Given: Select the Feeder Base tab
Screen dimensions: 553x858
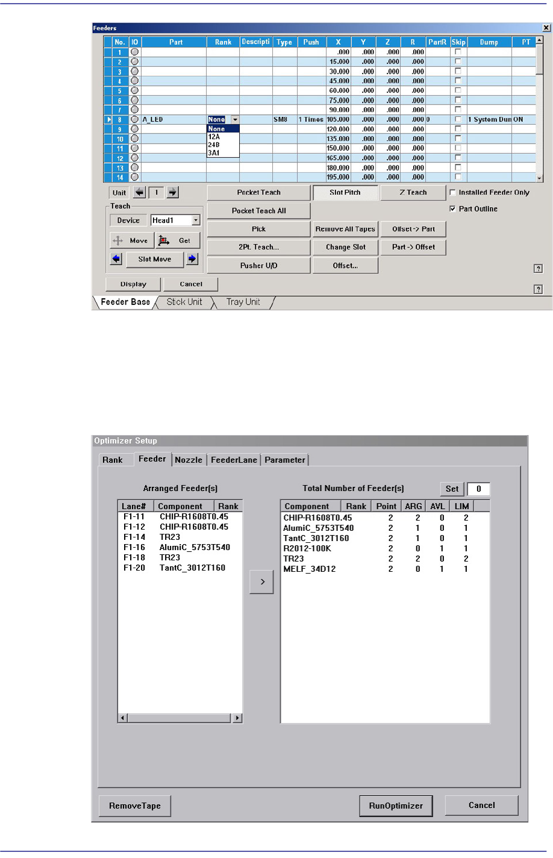Looking at the screenshot, I should pyautogui.click(x=125, y=302).
